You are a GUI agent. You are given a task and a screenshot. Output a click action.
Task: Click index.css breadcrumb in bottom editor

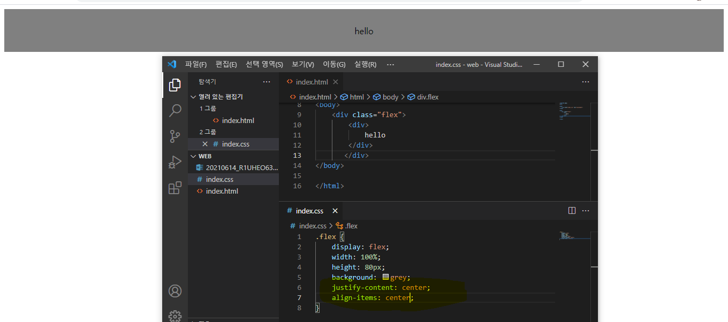pyautogui.click(x=308, y=226)
